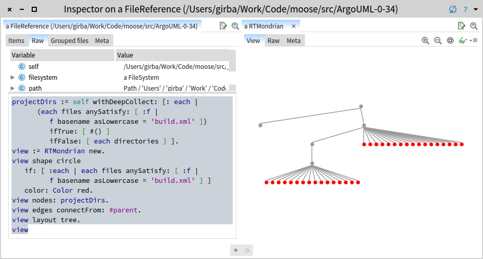Open the Meta tab in the RTMondrian pane

click(x=293, y=40)
